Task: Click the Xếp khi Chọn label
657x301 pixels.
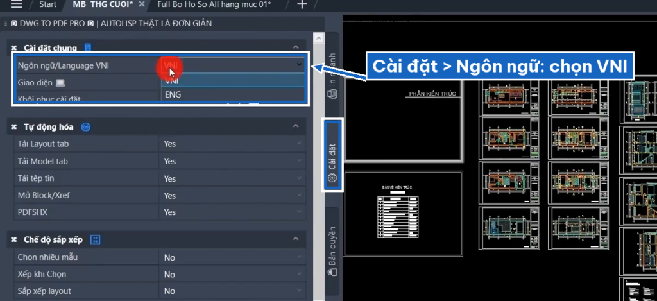Action: 42,274
